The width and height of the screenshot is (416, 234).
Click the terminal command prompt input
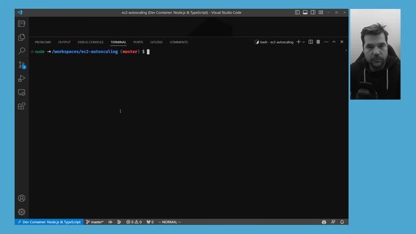pyautogui.click(x=148, y=52)
